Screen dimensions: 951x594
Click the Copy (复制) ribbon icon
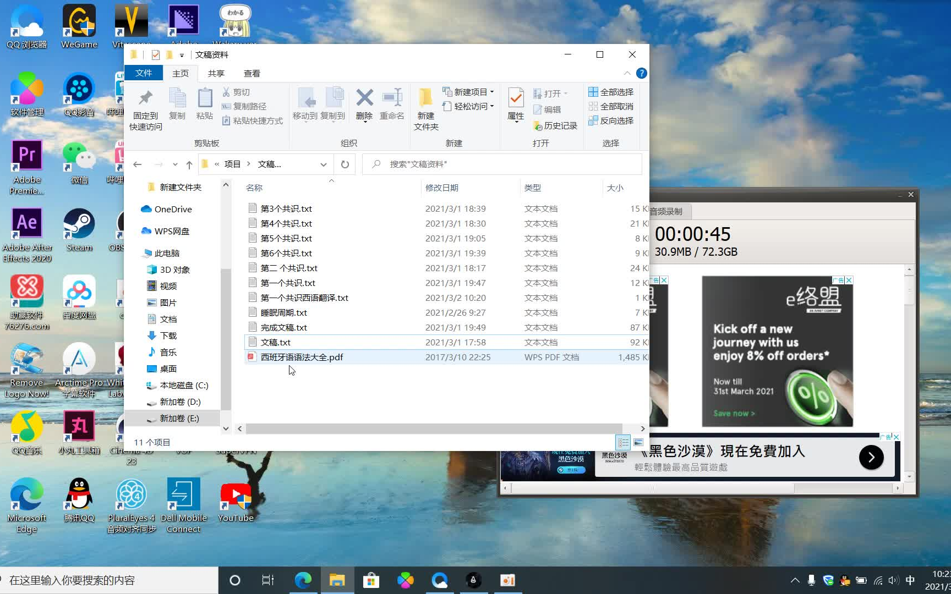tap(177, 103)
